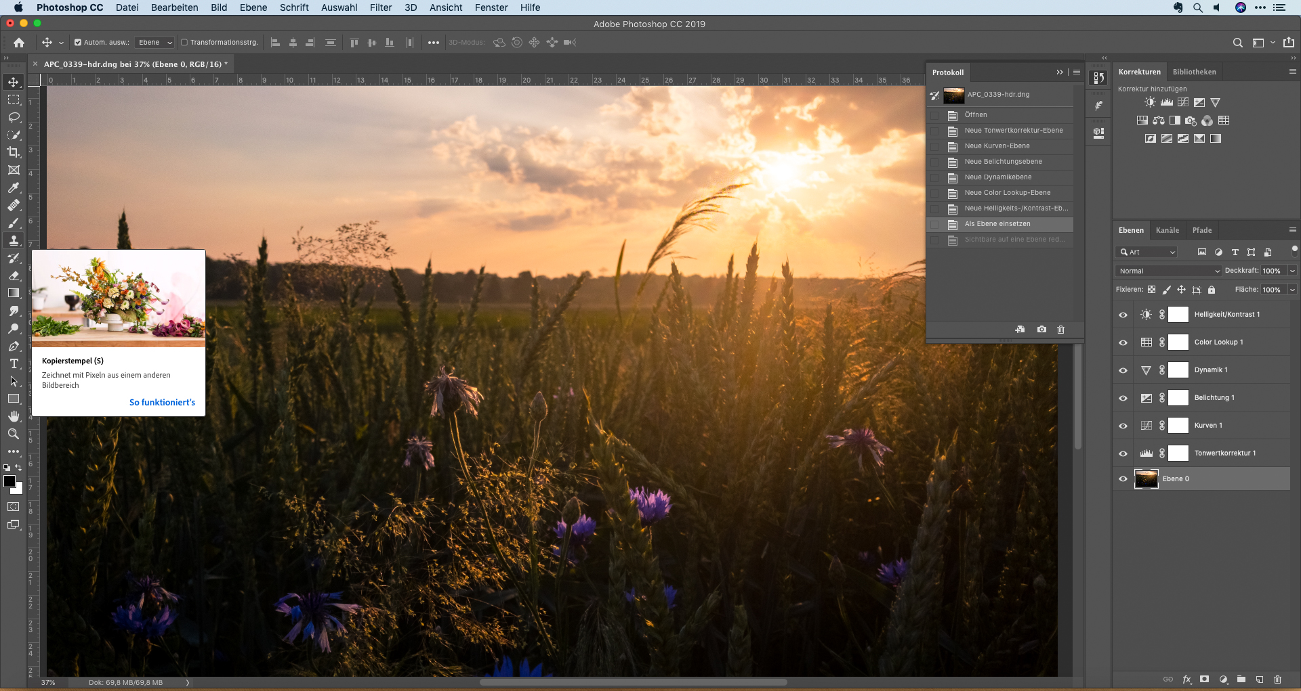Switch to the Kanäle tab

pyautogui.click(x=1168, y=230)
